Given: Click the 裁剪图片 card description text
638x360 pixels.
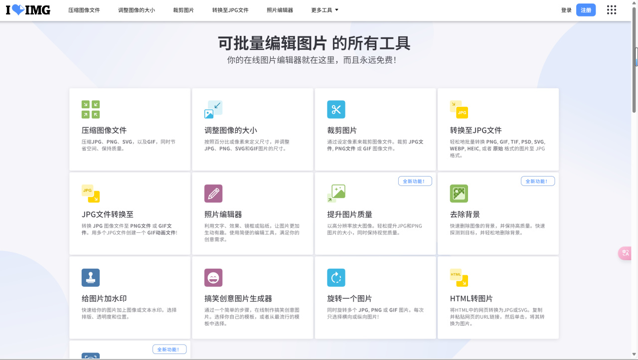Looking at the screenshot, I should (375, 145).
